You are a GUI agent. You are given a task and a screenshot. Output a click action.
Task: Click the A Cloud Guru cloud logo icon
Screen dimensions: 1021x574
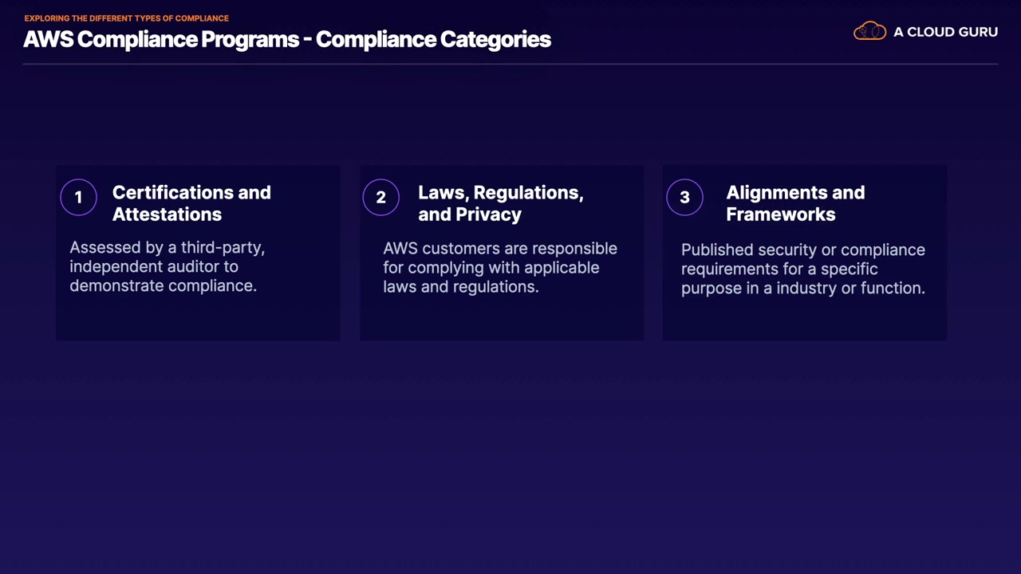(869, 32)
